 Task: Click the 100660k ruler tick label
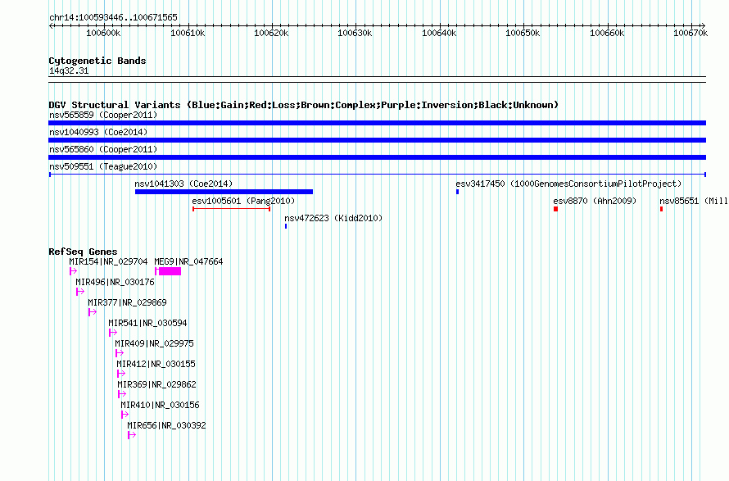(607, 33)
